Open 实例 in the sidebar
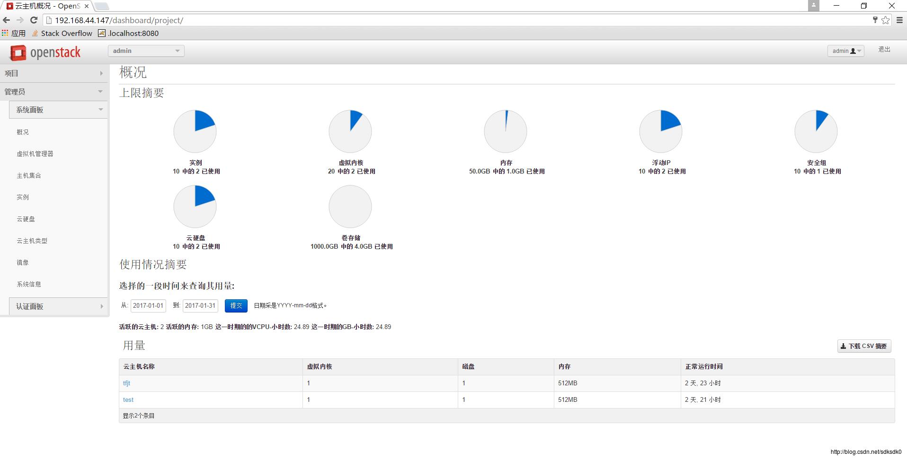Screen dimensions: 907x460 [23, 197]
